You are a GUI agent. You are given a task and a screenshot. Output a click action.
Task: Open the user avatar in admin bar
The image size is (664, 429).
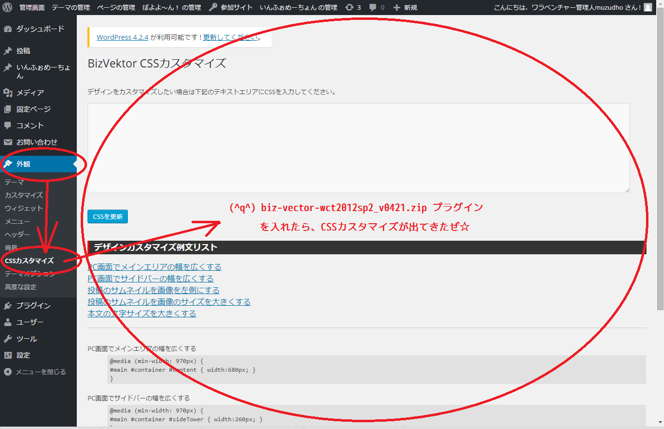click(648, 7)
